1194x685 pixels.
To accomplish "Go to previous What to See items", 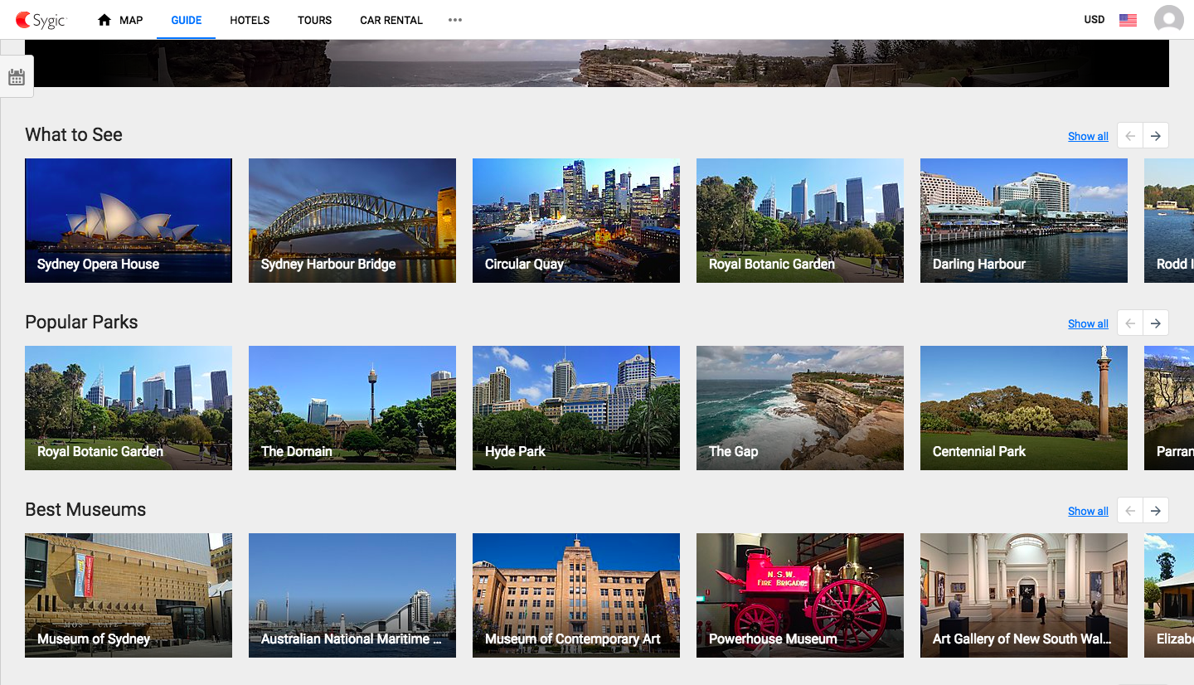I will click(x=1130, y=136).
